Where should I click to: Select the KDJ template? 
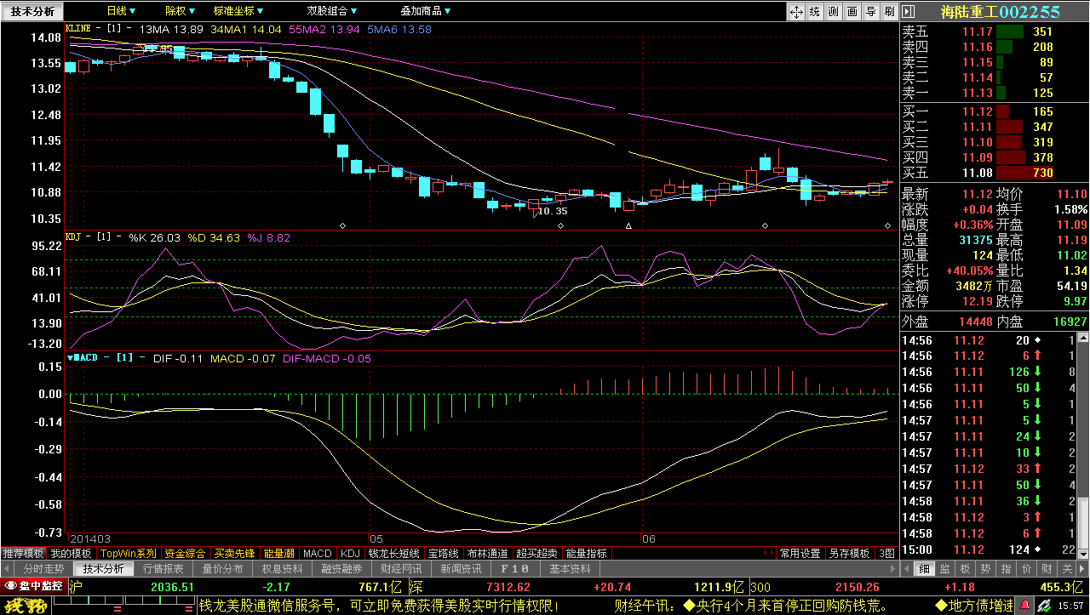point(351,553)
